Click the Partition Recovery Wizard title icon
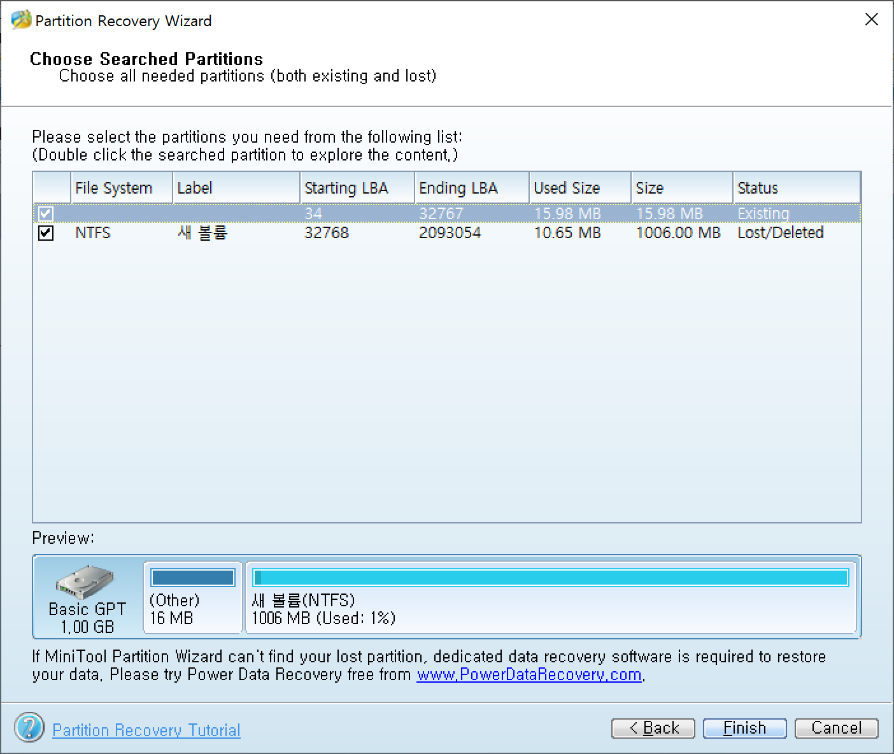 [21, 20]
